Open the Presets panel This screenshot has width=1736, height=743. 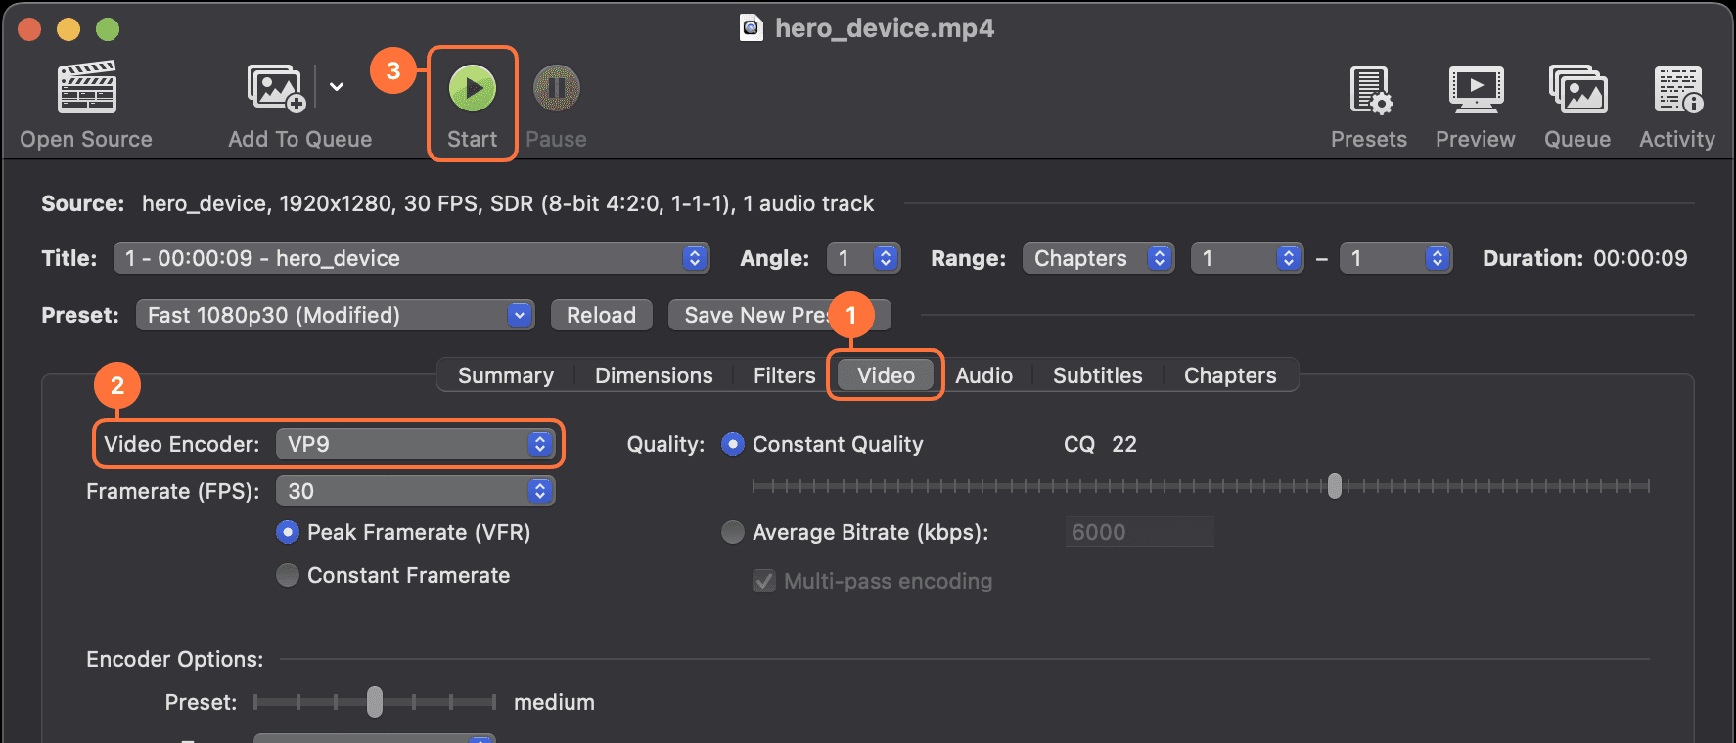(1368, 103)
